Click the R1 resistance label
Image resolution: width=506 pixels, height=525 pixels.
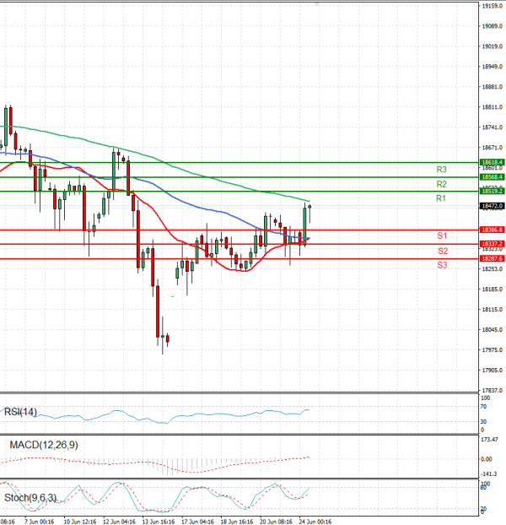pyautogui.click(x=441, y=198)
